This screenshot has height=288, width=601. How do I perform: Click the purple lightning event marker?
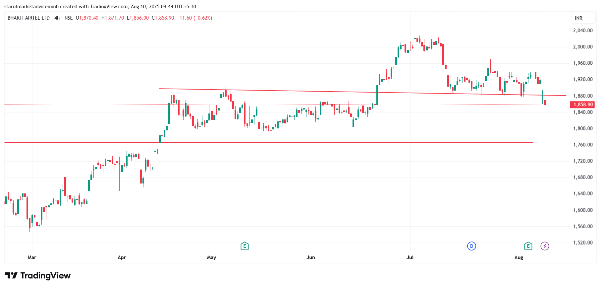(545, 246)
